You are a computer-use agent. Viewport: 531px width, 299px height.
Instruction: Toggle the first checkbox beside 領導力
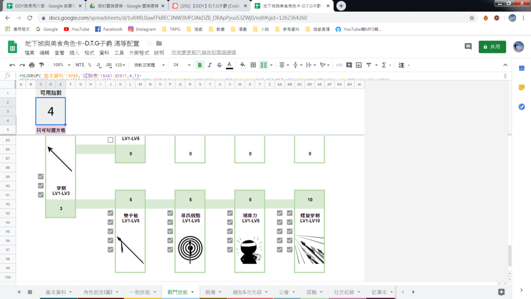click(x=230, y=213)
